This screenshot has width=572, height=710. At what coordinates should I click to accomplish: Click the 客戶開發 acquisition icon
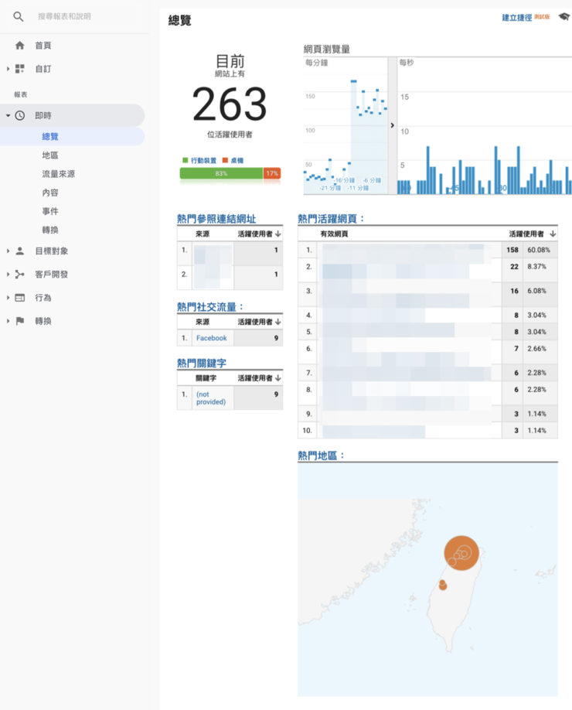[20, 275]
